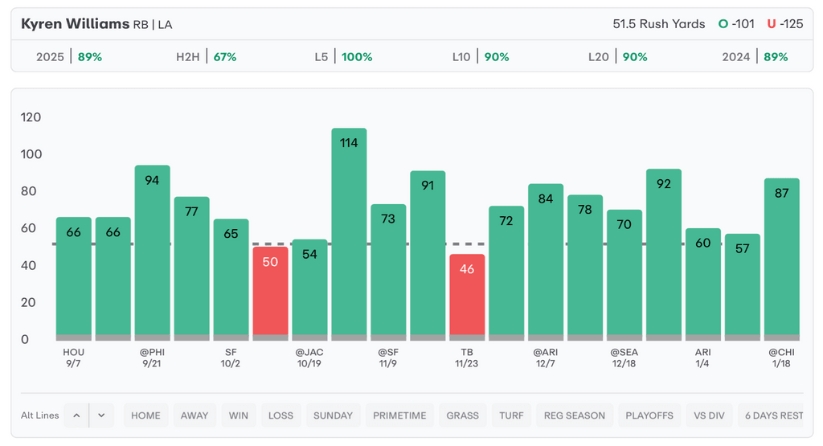Decrease the Alt Lines value with down chevron
This screenshot has height=446, width=823.
coord(101,415)
